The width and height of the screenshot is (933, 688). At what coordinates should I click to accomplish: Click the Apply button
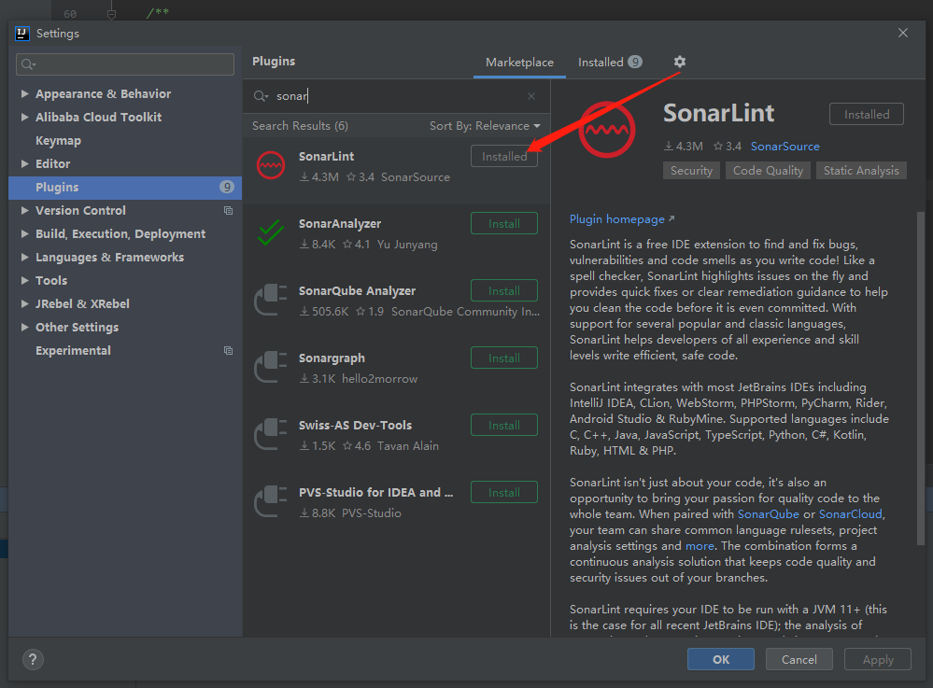(x=878, y=659)
